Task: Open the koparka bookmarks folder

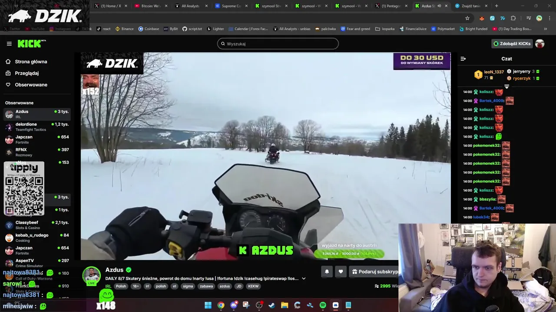Action: 385,29
